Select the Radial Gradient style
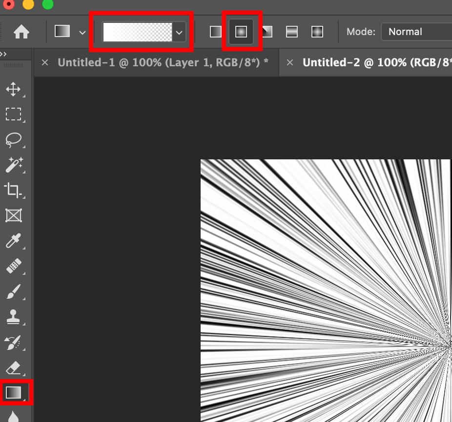452x422 pixels. tap(241, 32)
